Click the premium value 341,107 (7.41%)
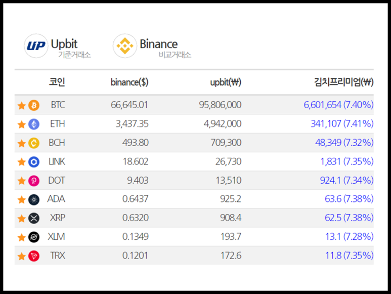Viewport: 391px width, 294px height. coord(342,123)
